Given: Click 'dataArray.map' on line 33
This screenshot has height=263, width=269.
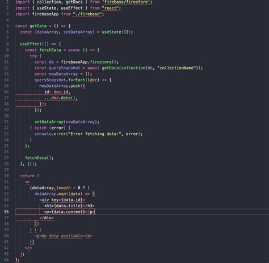Looking at the screenshot, I should (50, 194).
